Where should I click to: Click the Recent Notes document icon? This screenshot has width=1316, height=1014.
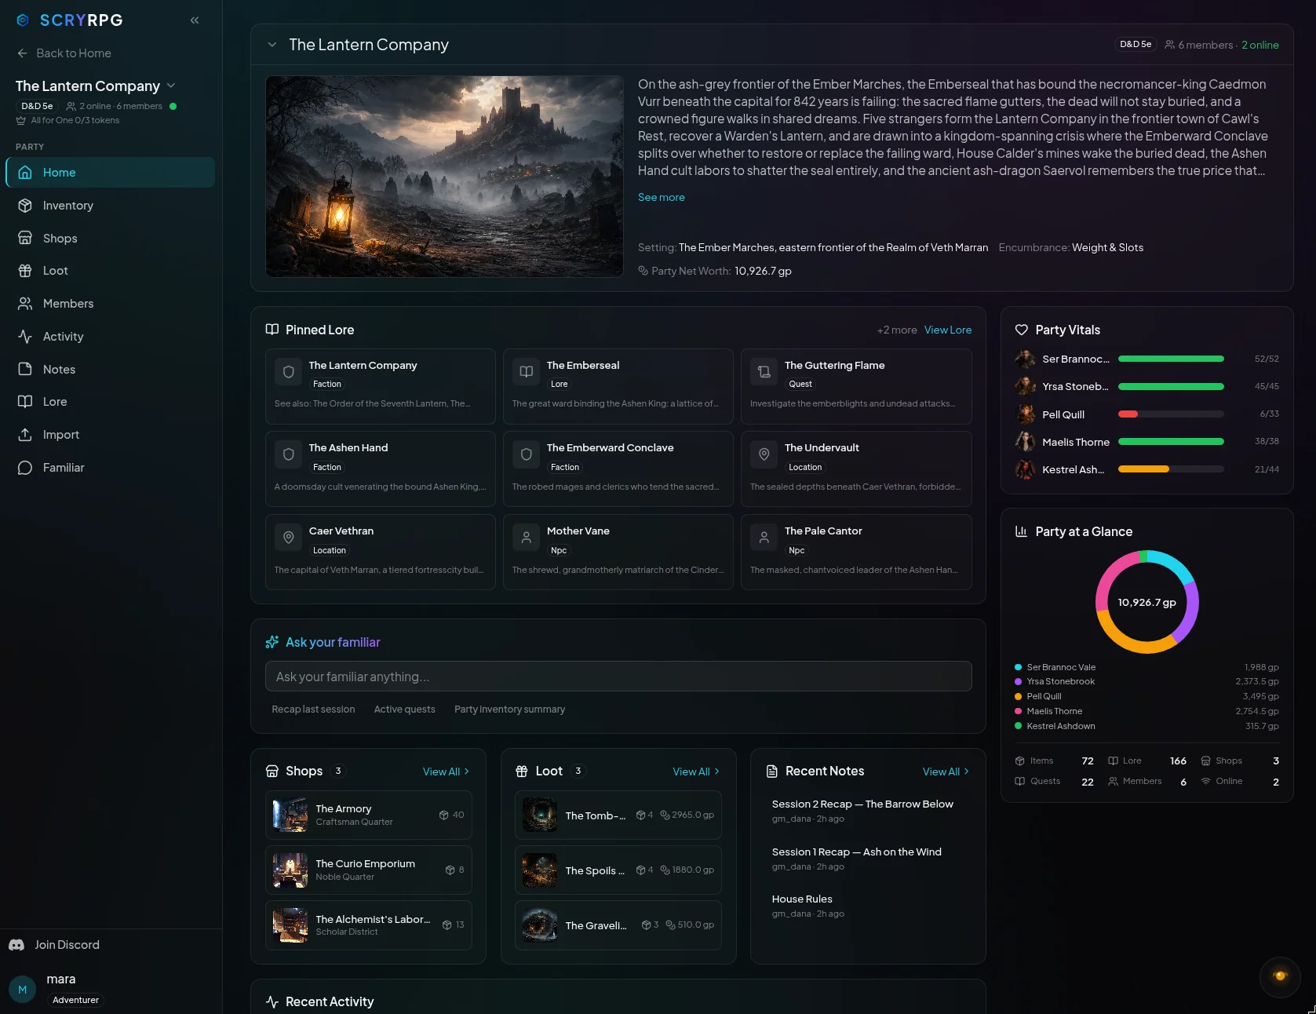point(772,771)
